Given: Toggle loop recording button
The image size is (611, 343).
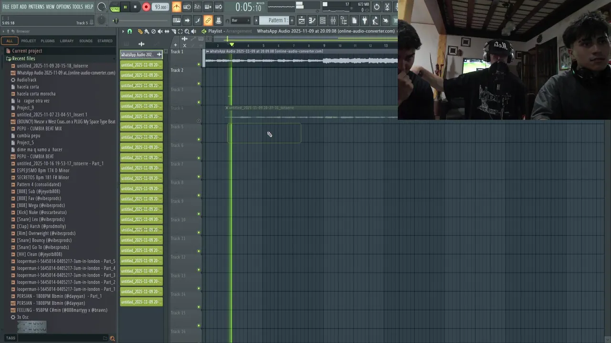Looking at the screenshot, I should 218,7.
